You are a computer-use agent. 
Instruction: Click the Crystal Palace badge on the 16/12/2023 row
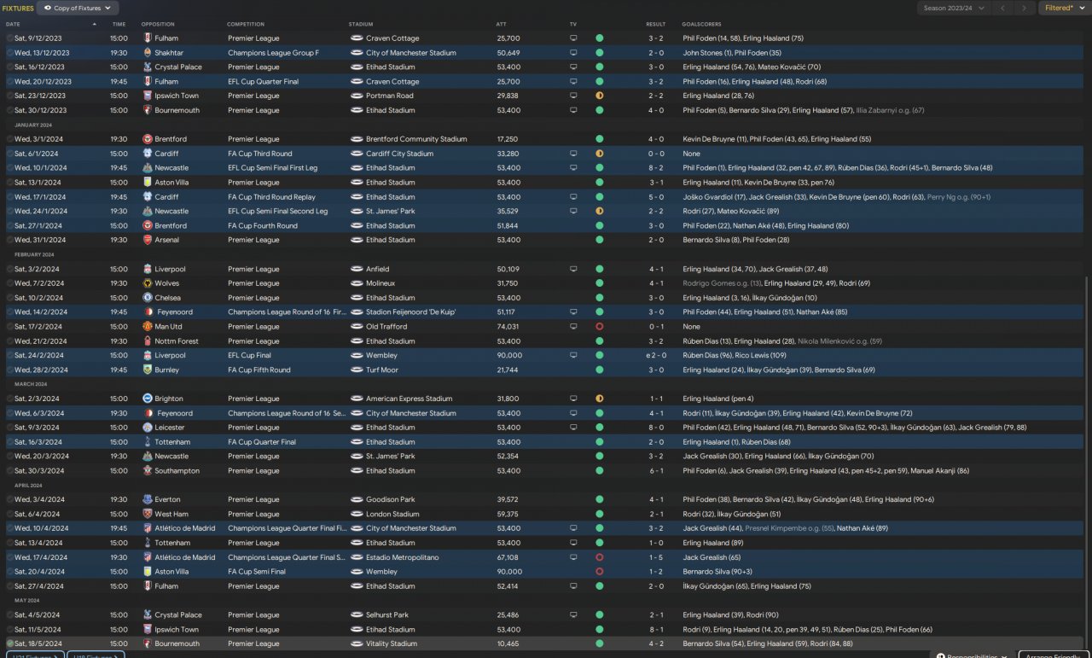point(148,67)
